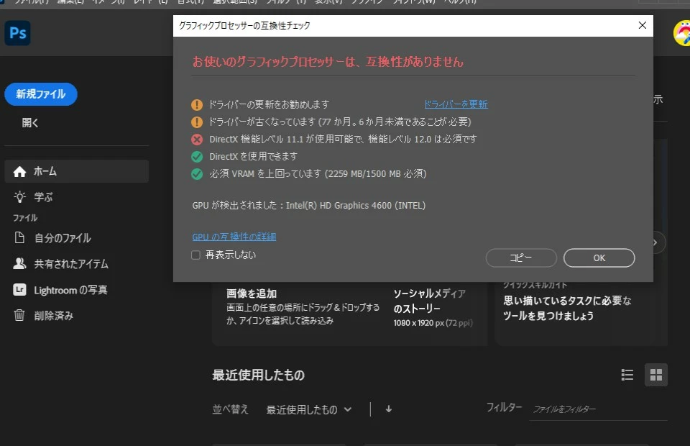
Task: Select the 画像を追加 card
Action: (x=303, y=307)
